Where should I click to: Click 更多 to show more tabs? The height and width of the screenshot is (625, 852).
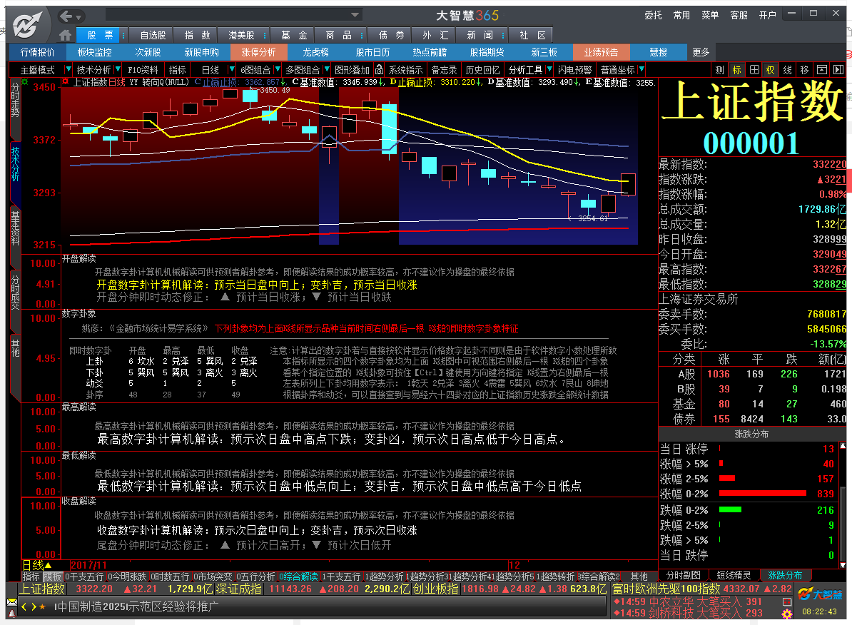coord(701,52)
